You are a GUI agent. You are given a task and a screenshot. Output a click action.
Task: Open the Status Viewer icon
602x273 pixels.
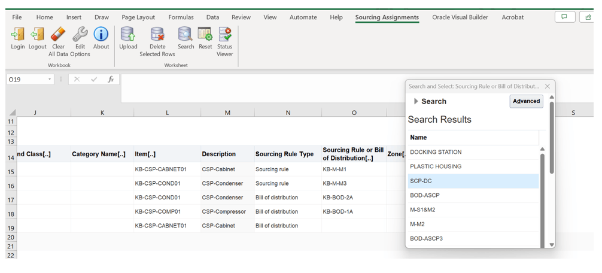coord(224,34)
